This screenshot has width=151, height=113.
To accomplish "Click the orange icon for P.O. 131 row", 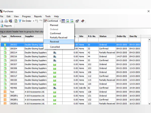I will (x=5, y=96).
